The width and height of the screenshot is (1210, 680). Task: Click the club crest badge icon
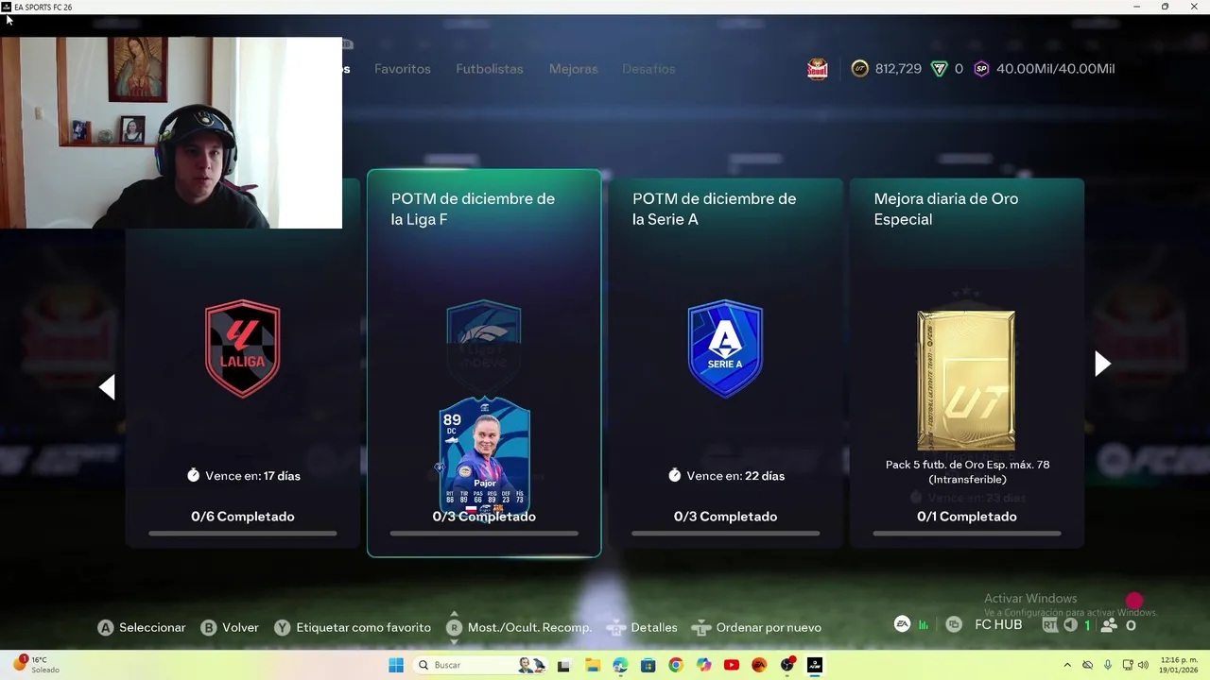[x=818, y=69]
